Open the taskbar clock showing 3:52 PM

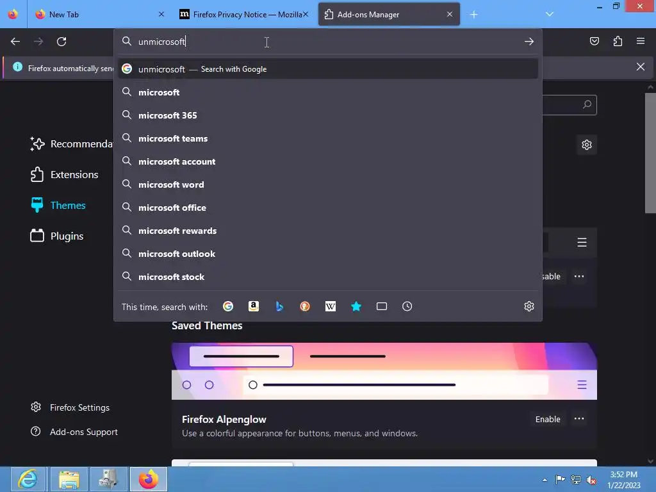(x=624, y=479)
